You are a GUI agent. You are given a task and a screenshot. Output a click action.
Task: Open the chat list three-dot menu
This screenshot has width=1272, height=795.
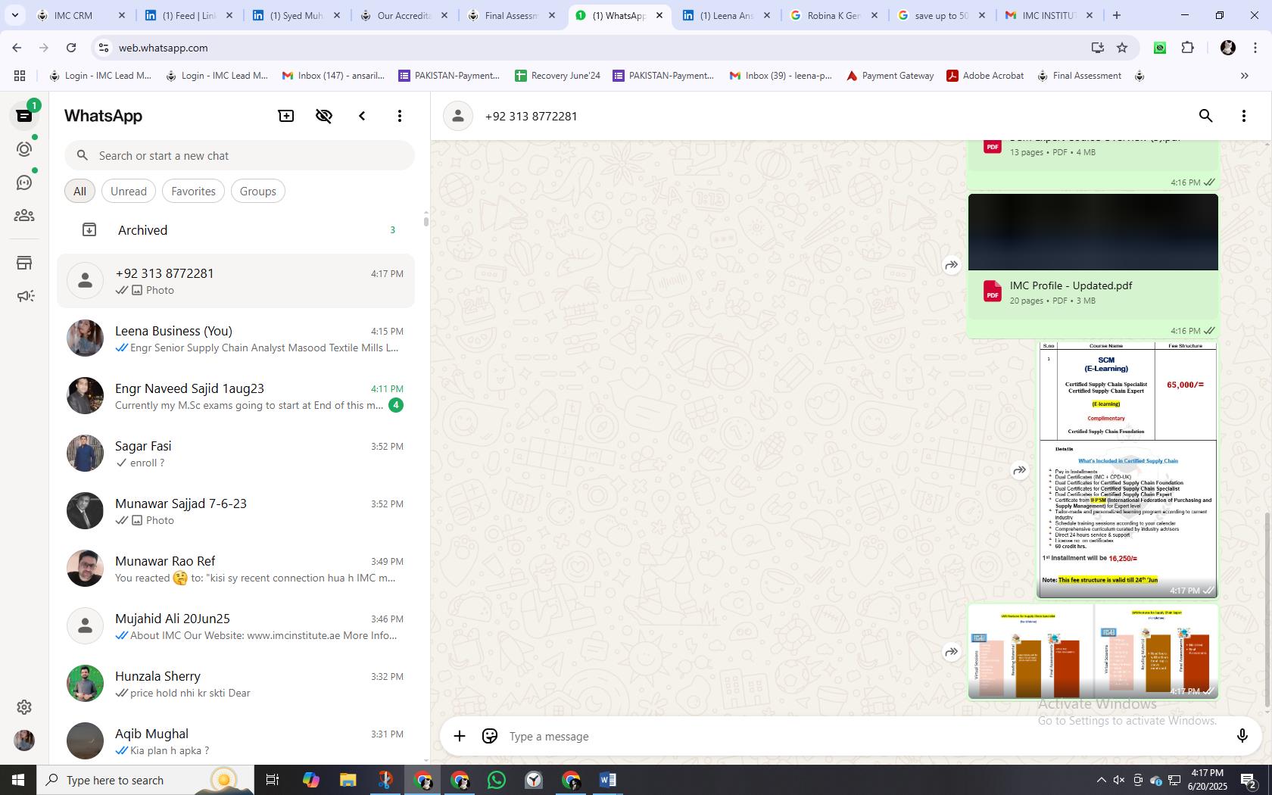(400, 116)
